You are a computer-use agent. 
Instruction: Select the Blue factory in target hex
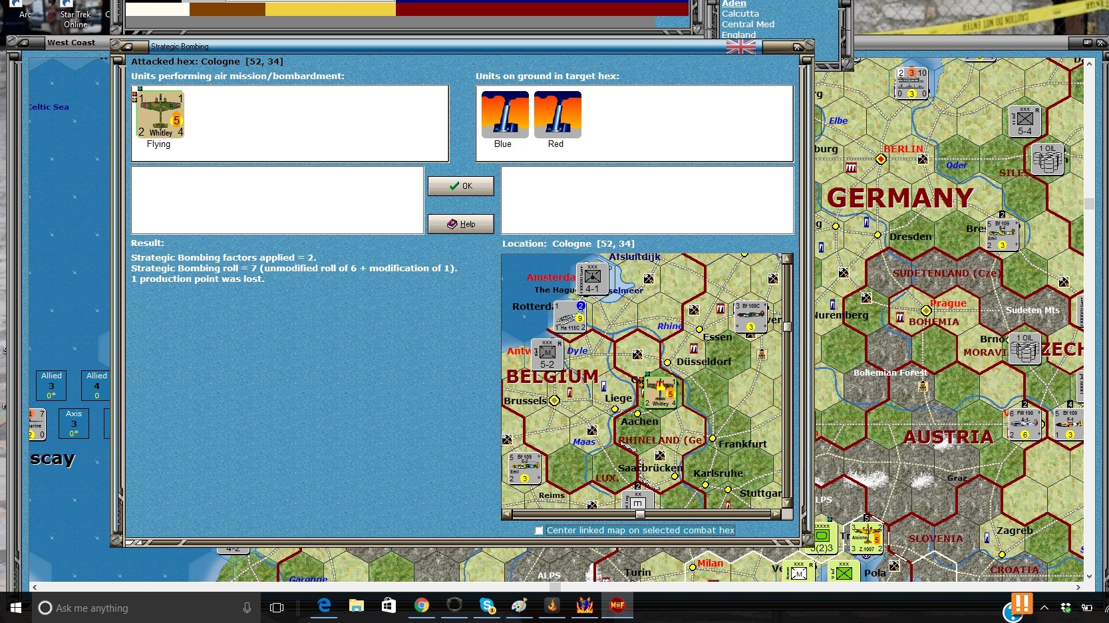coord(505,114)
